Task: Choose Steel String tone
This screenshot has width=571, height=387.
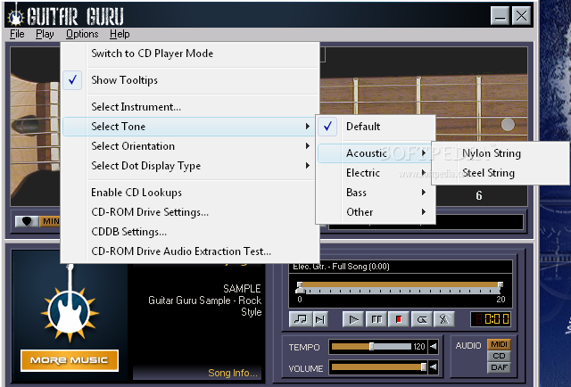Action: pos(500,173)
